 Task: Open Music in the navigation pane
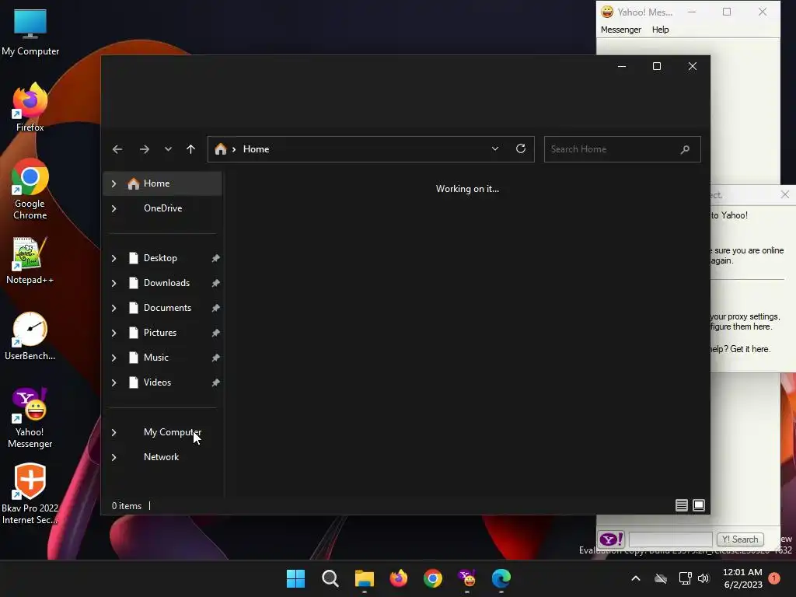click(155, 358)
